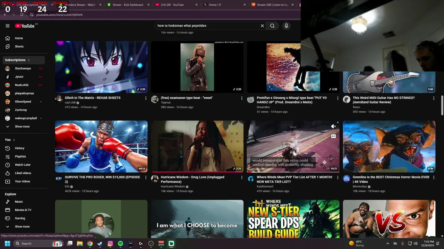Clear the search box with the X
This screenshot has height=249, width=444.
(x=262, y=26)
